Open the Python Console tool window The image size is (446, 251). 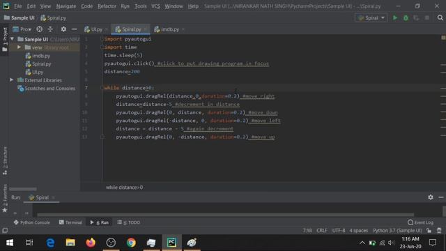click(31, 222)
